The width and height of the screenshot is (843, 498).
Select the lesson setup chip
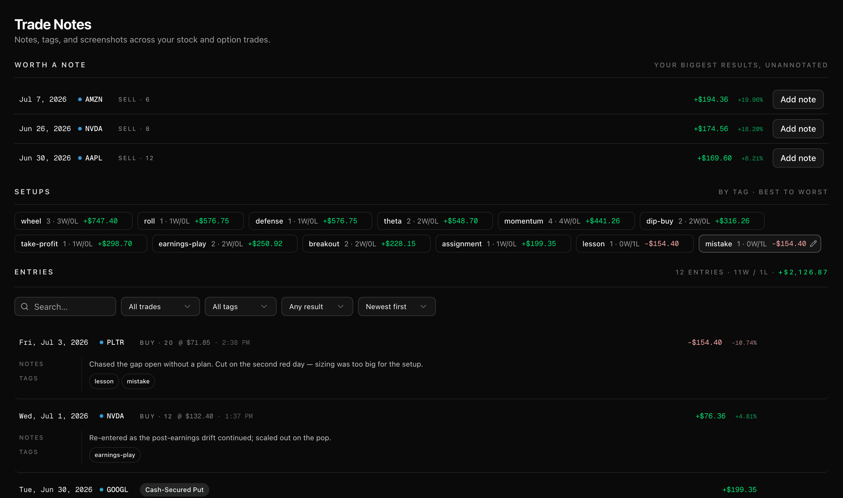point(635,244)
